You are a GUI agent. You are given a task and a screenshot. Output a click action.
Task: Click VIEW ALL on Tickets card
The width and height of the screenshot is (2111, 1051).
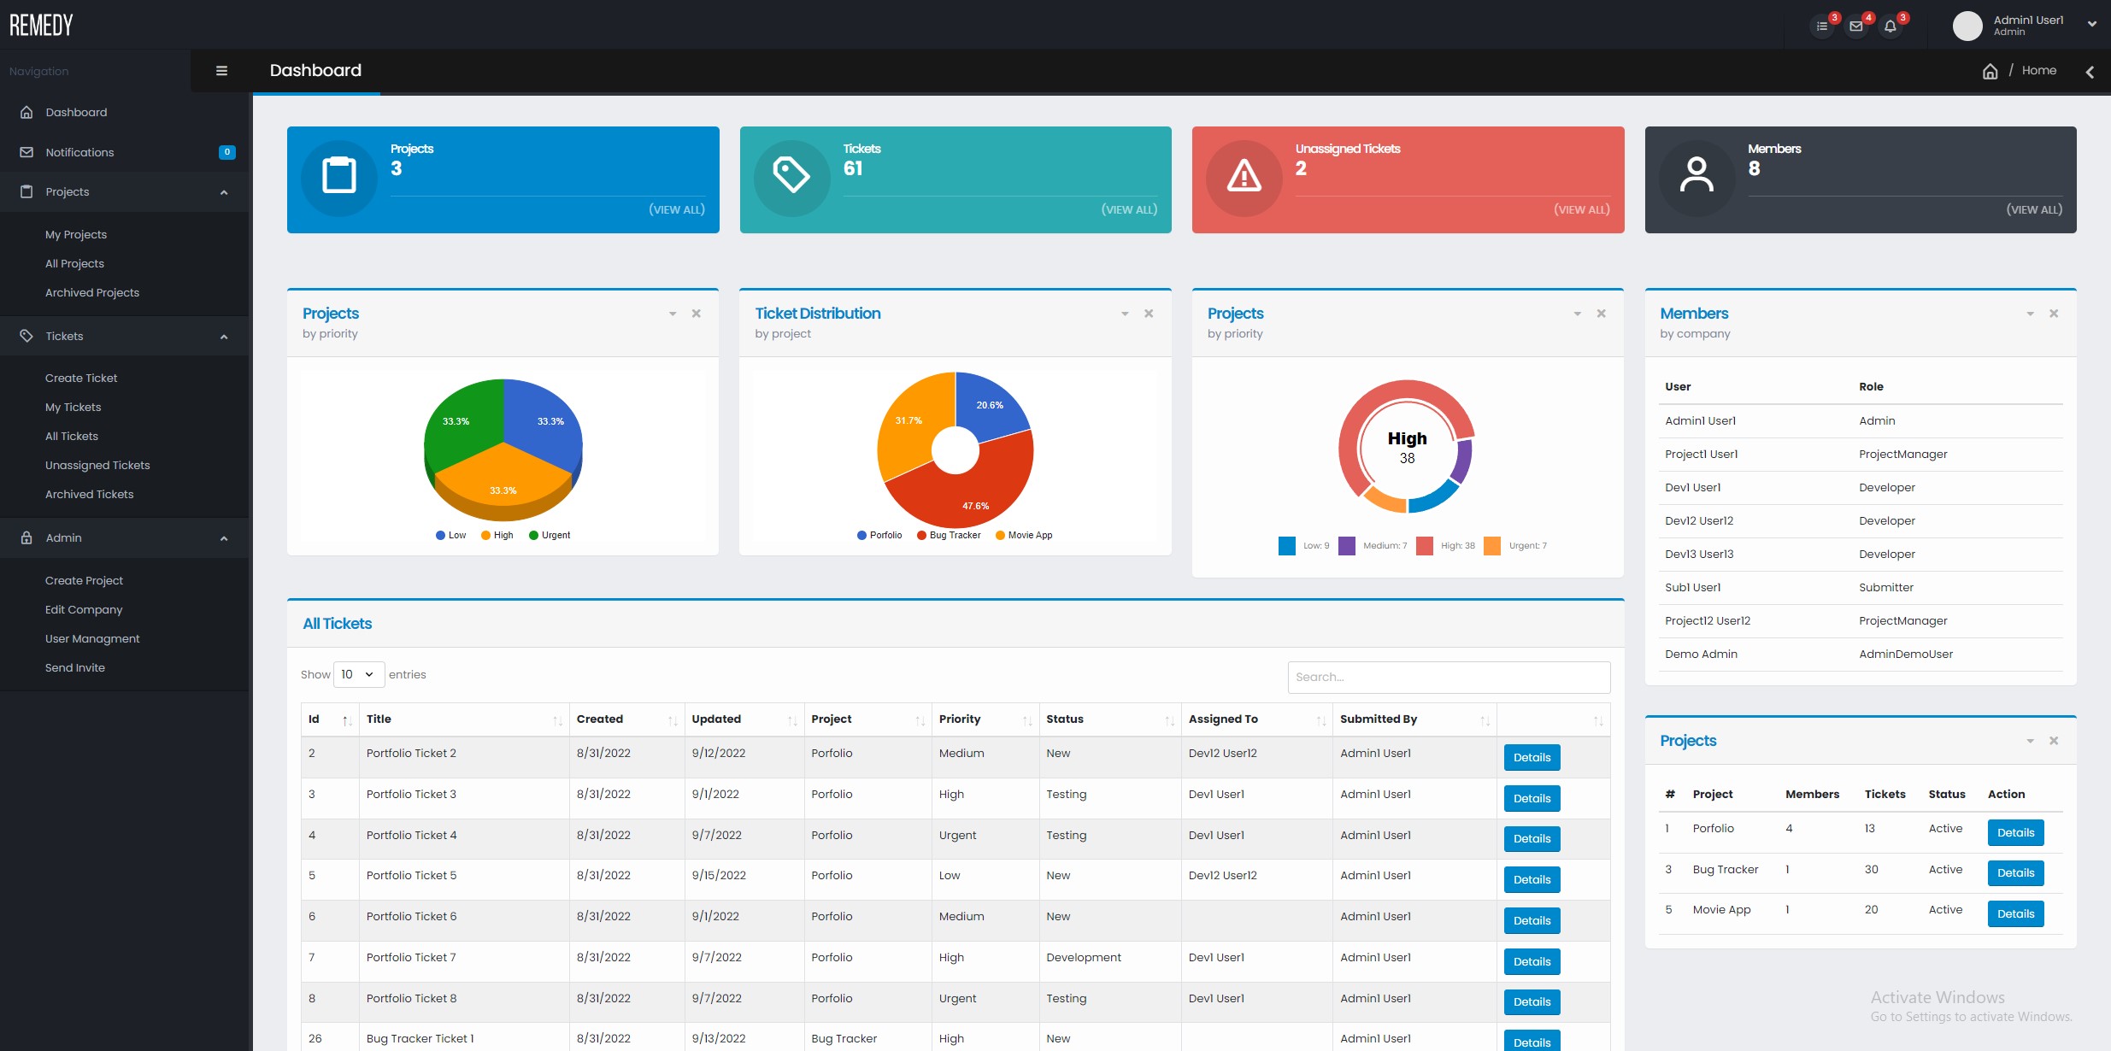click(x=1129, y=210)
